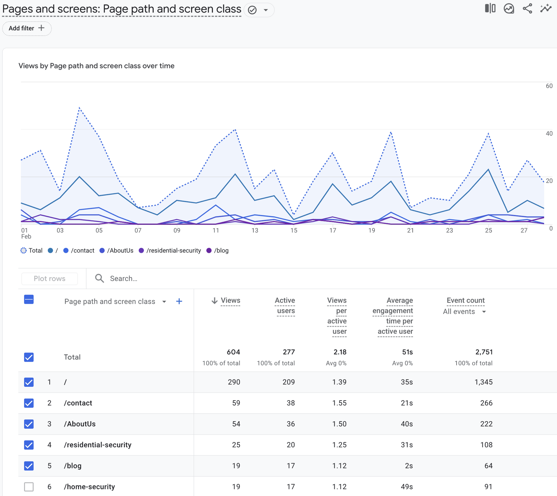The height and width of the screenshot is (496, 557).
Task: Click the plus icon to add dimension
Action: click(x=179, y=301)
